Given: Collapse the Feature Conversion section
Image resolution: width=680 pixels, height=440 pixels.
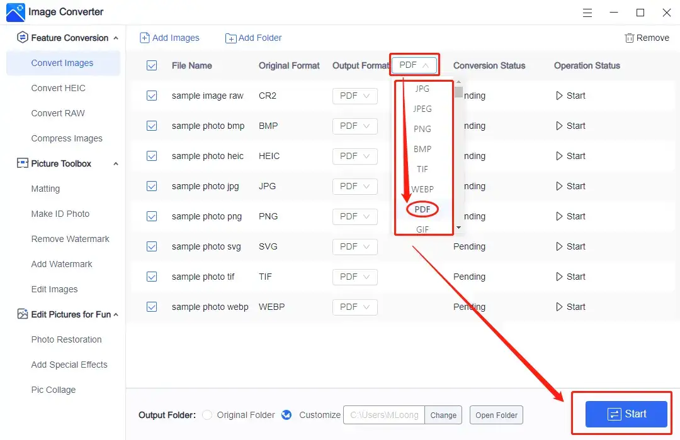Looking at the screenshot, I should pos(116,38).
